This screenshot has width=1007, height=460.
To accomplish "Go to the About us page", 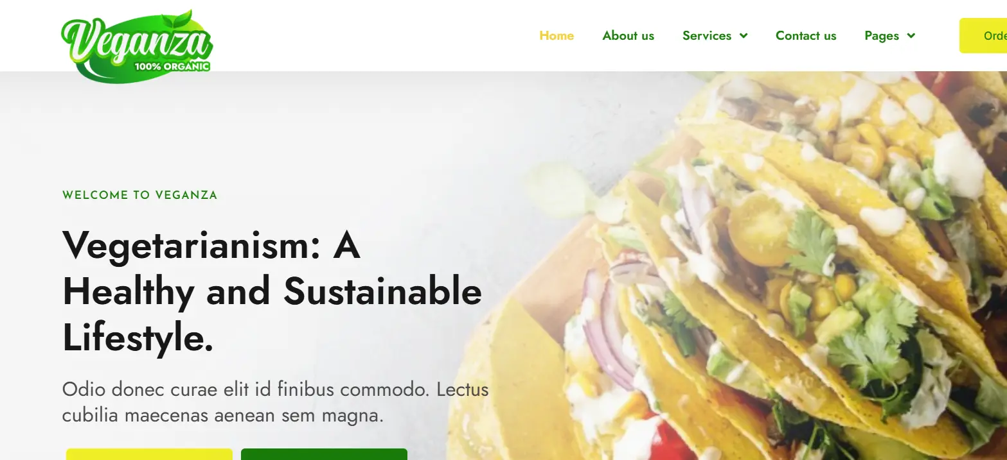I will pyautogui.click(x=628, y=36).
